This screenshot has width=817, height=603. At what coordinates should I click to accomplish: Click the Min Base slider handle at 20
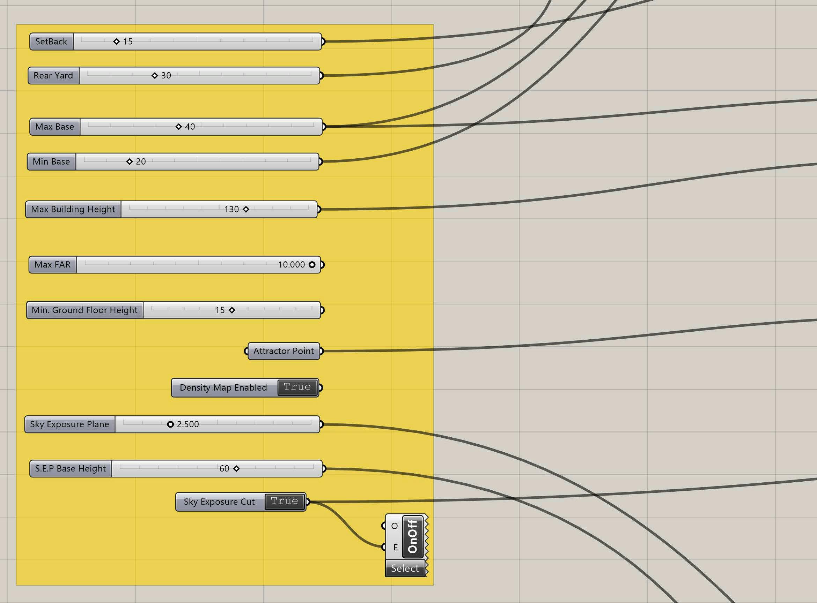(x=129, y=162)
